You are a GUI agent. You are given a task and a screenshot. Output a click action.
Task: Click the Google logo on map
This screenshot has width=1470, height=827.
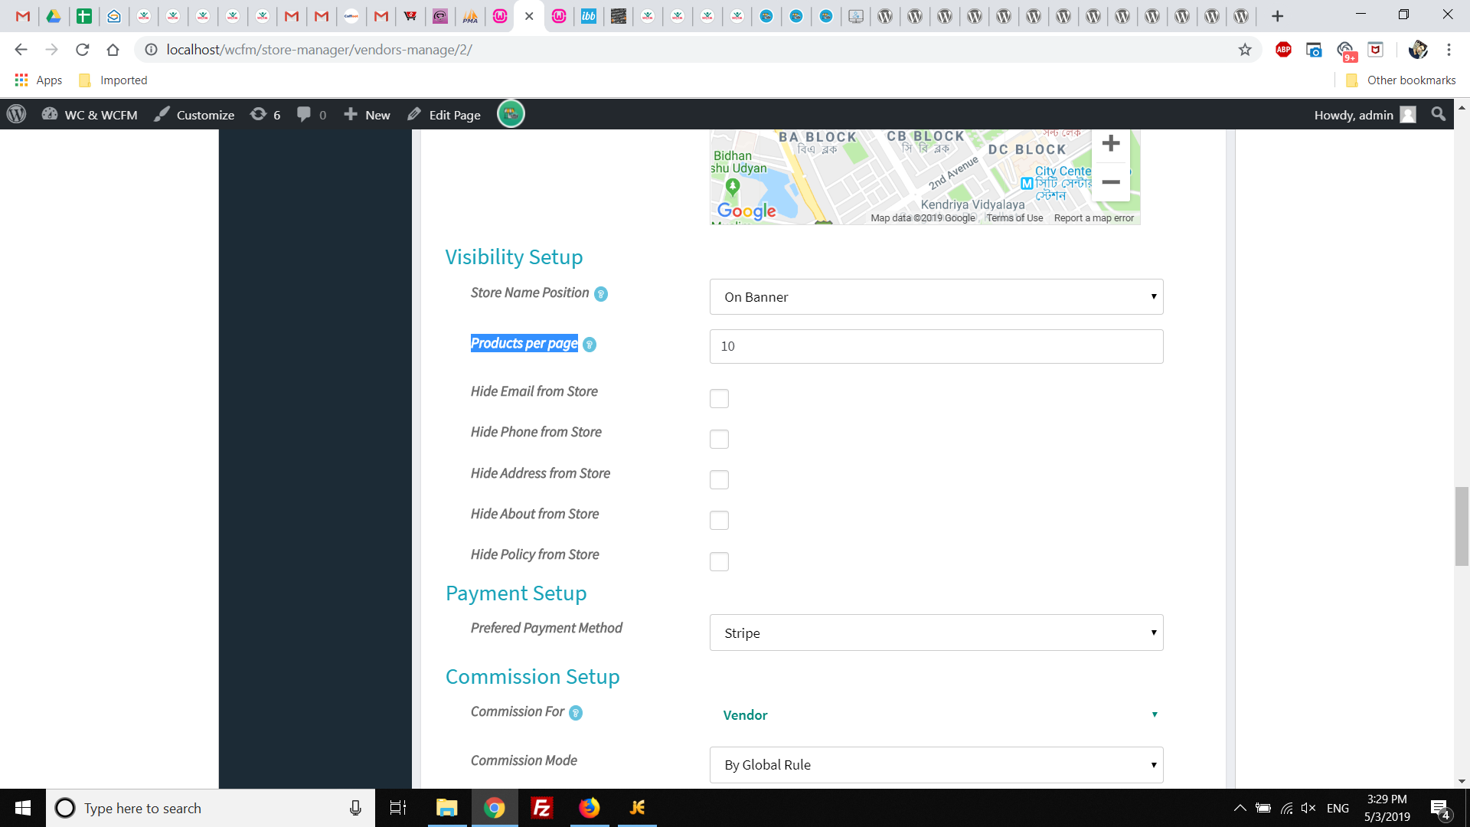pos(746,211)
